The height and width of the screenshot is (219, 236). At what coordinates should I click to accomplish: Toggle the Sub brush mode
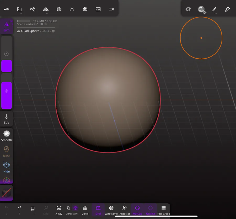(7, 119)
